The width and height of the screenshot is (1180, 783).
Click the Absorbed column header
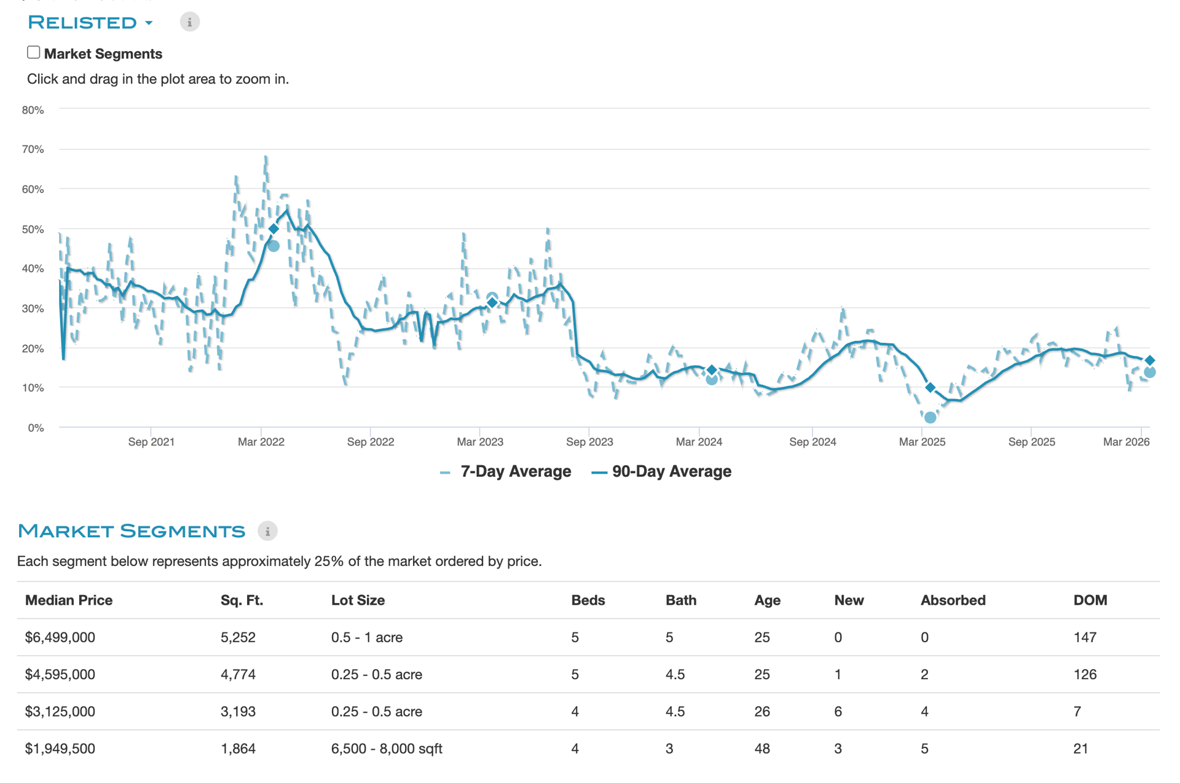tap(953, 600)
